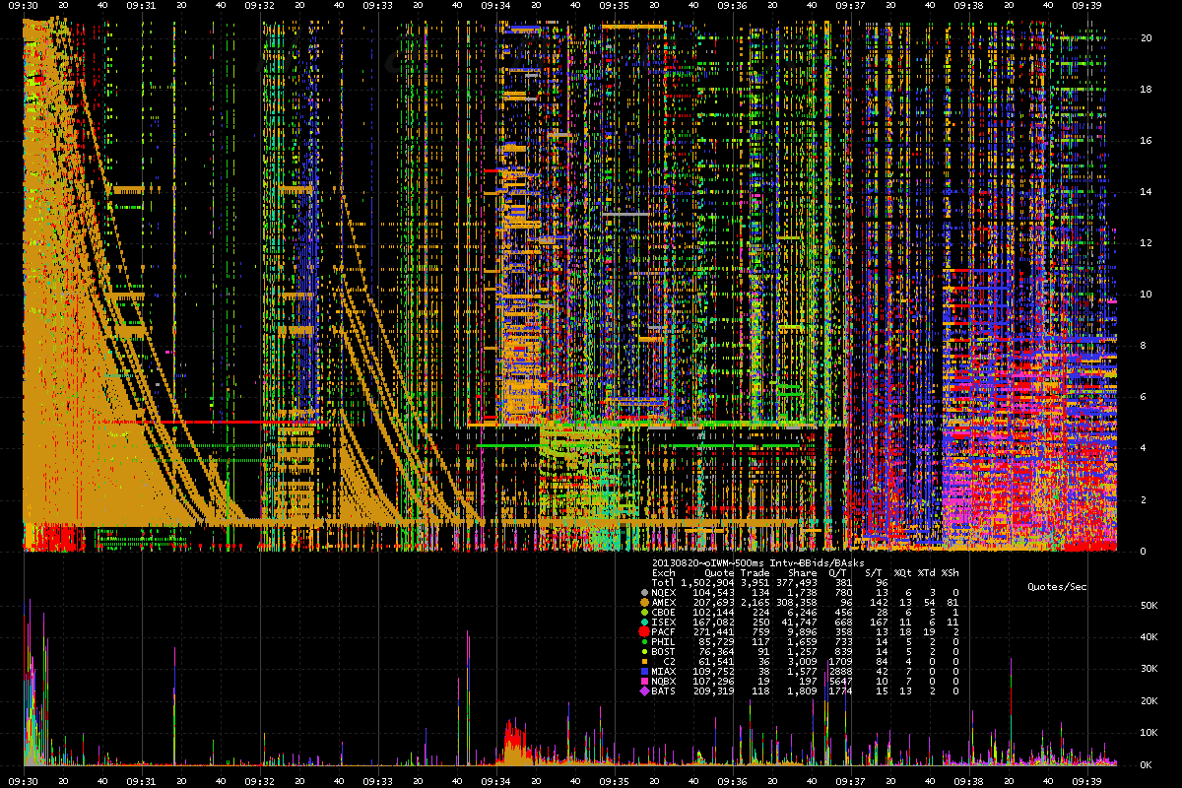Click the 10K quotes-per-second axis label
The width and height of the screenshot is (1182, 788).
pyautogui.click(x=1148, y=733)
